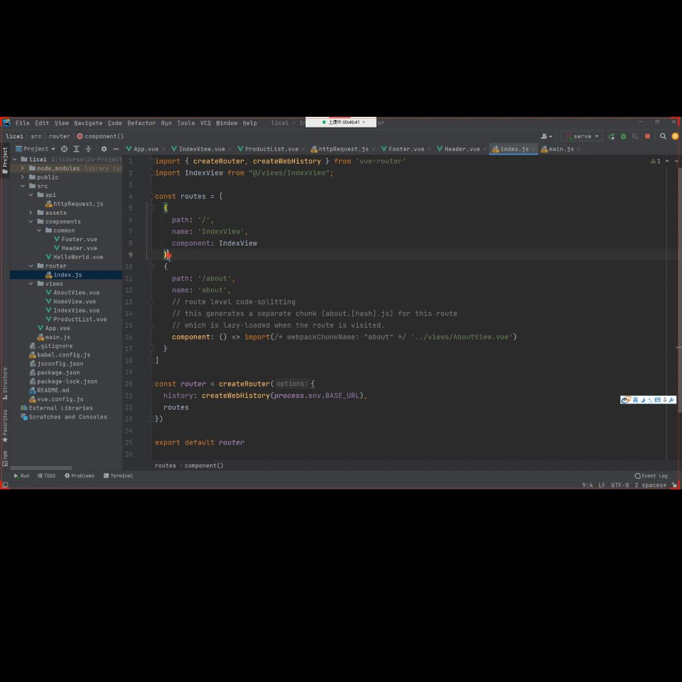682x682 pixels.
Task: Open the Refactor menu
Action: (x=141, y=123)
